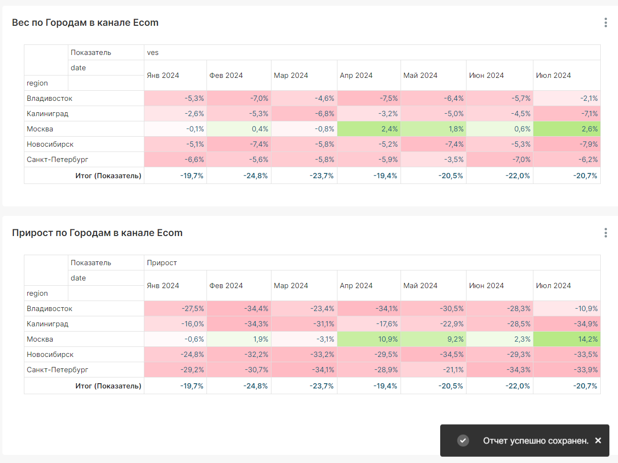This screenshot has width=618, height=463.
Task: Click the 14,2% Москва cell in Прирост table
Action: pyautogui.click(x=567, y=339)
